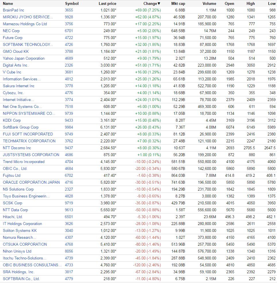Screen dimensions: 277x283
Task: Open the BrainPad Inc company link
Action: click(x=13, y=10)
